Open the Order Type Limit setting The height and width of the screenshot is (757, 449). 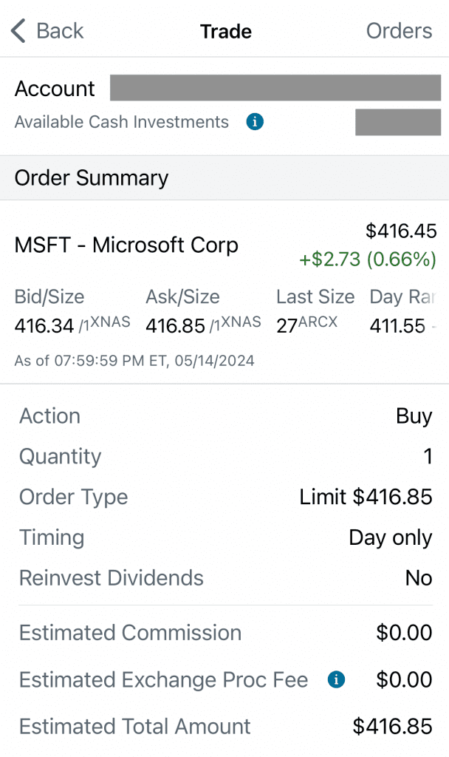(x=367, y=497)
